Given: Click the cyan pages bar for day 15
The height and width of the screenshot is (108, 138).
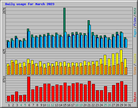Looking at the screenshot, I should 65,40.
